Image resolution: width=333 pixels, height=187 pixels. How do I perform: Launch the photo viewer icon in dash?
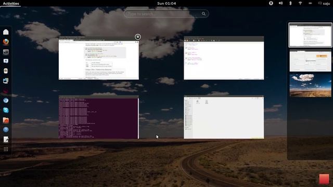tap(6, 81)
